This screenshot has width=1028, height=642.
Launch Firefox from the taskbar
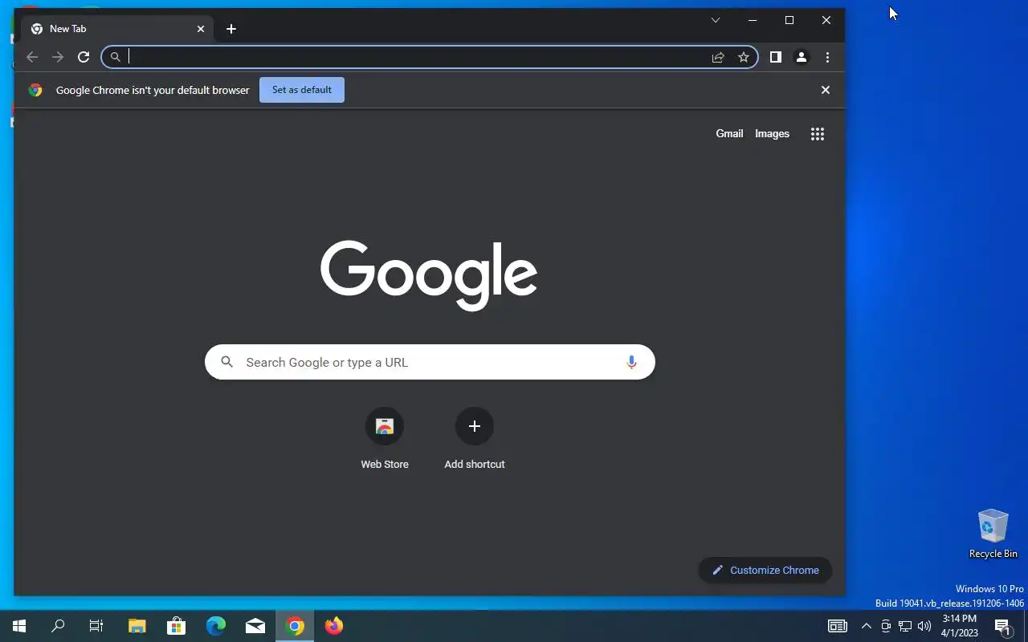[x=334, y=626]
